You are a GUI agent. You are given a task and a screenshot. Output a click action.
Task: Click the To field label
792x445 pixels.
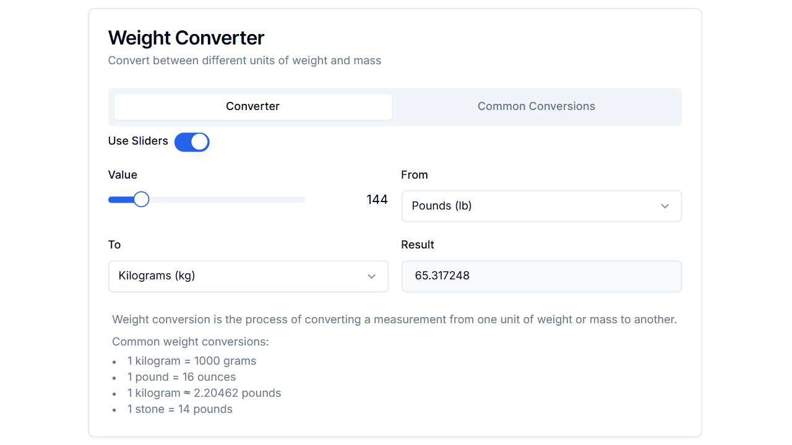(114, 245)
